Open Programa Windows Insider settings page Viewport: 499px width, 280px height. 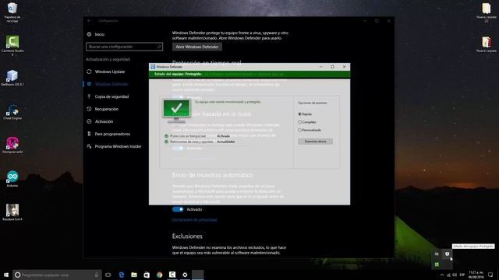118,146
